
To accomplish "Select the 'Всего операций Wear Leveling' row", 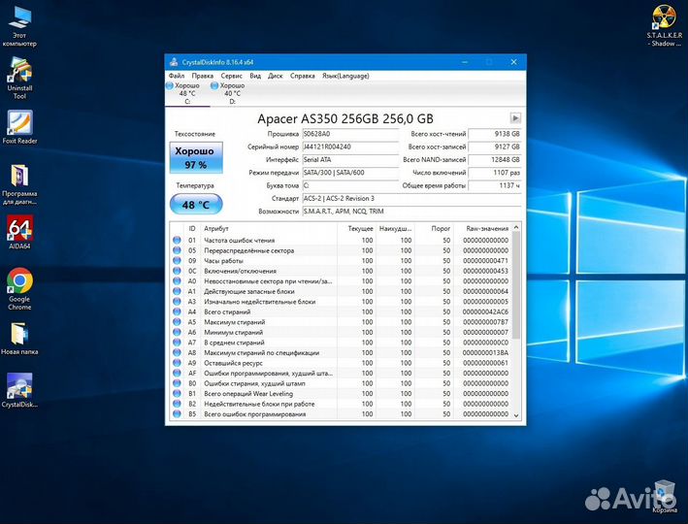I will click(341, 394).
